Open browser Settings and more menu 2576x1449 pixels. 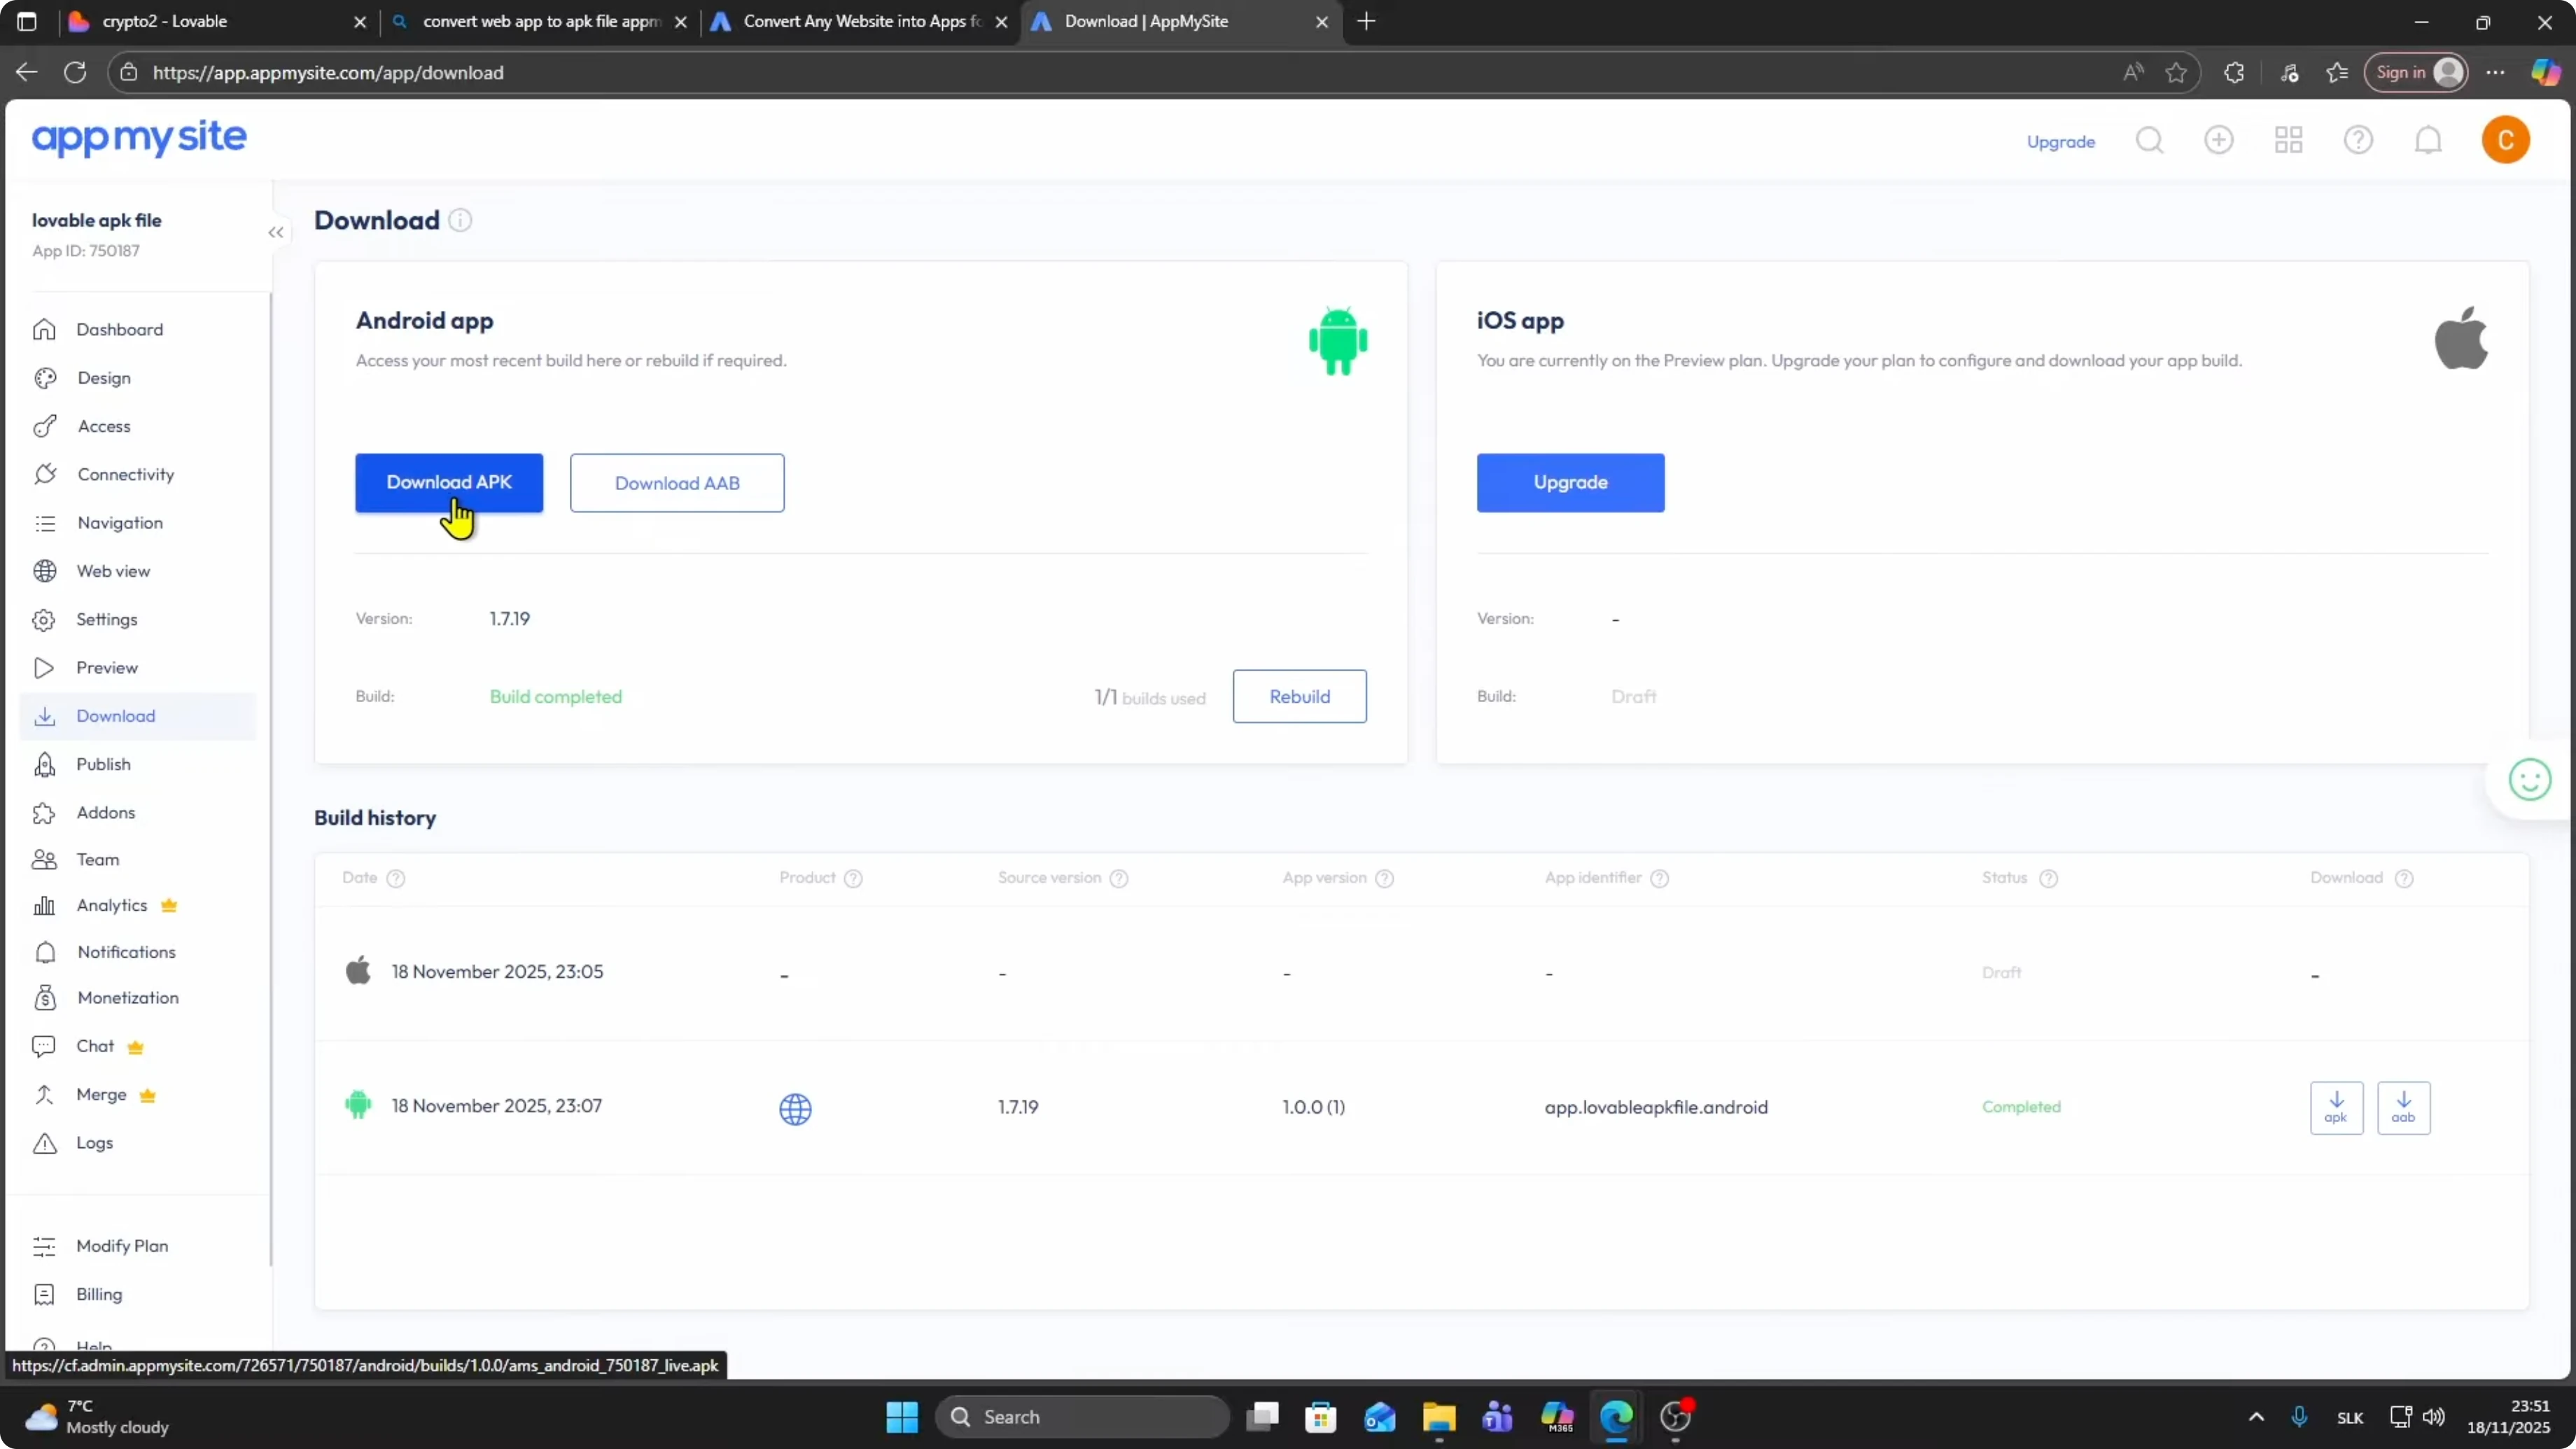click(2495, 72)
